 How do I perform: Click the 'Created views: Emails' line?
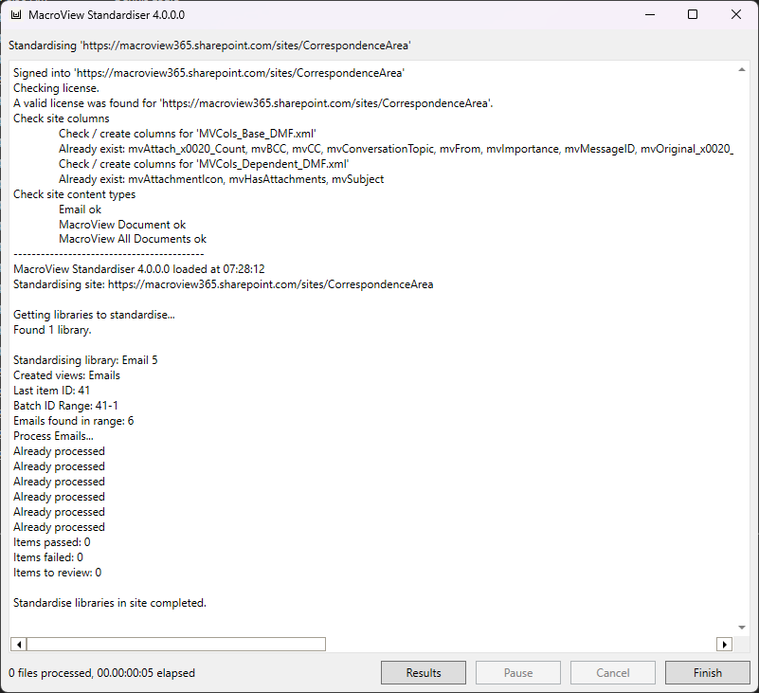[x=66, y=375]
